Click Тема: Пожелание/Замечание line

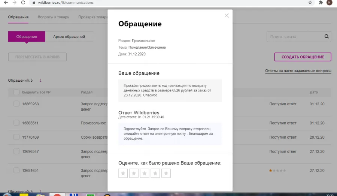pyautogui.click(x=142, y=47)
